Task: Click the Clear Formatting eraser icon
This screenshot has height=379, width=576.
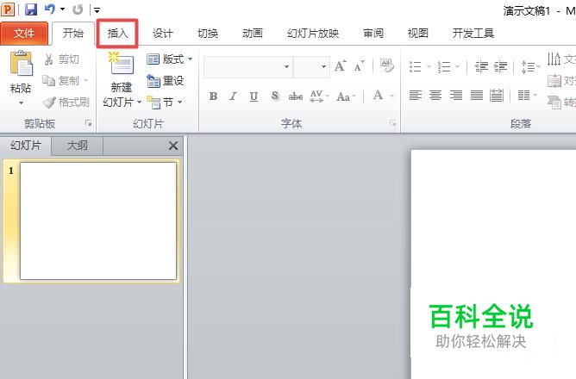Action: pos(386,65)
